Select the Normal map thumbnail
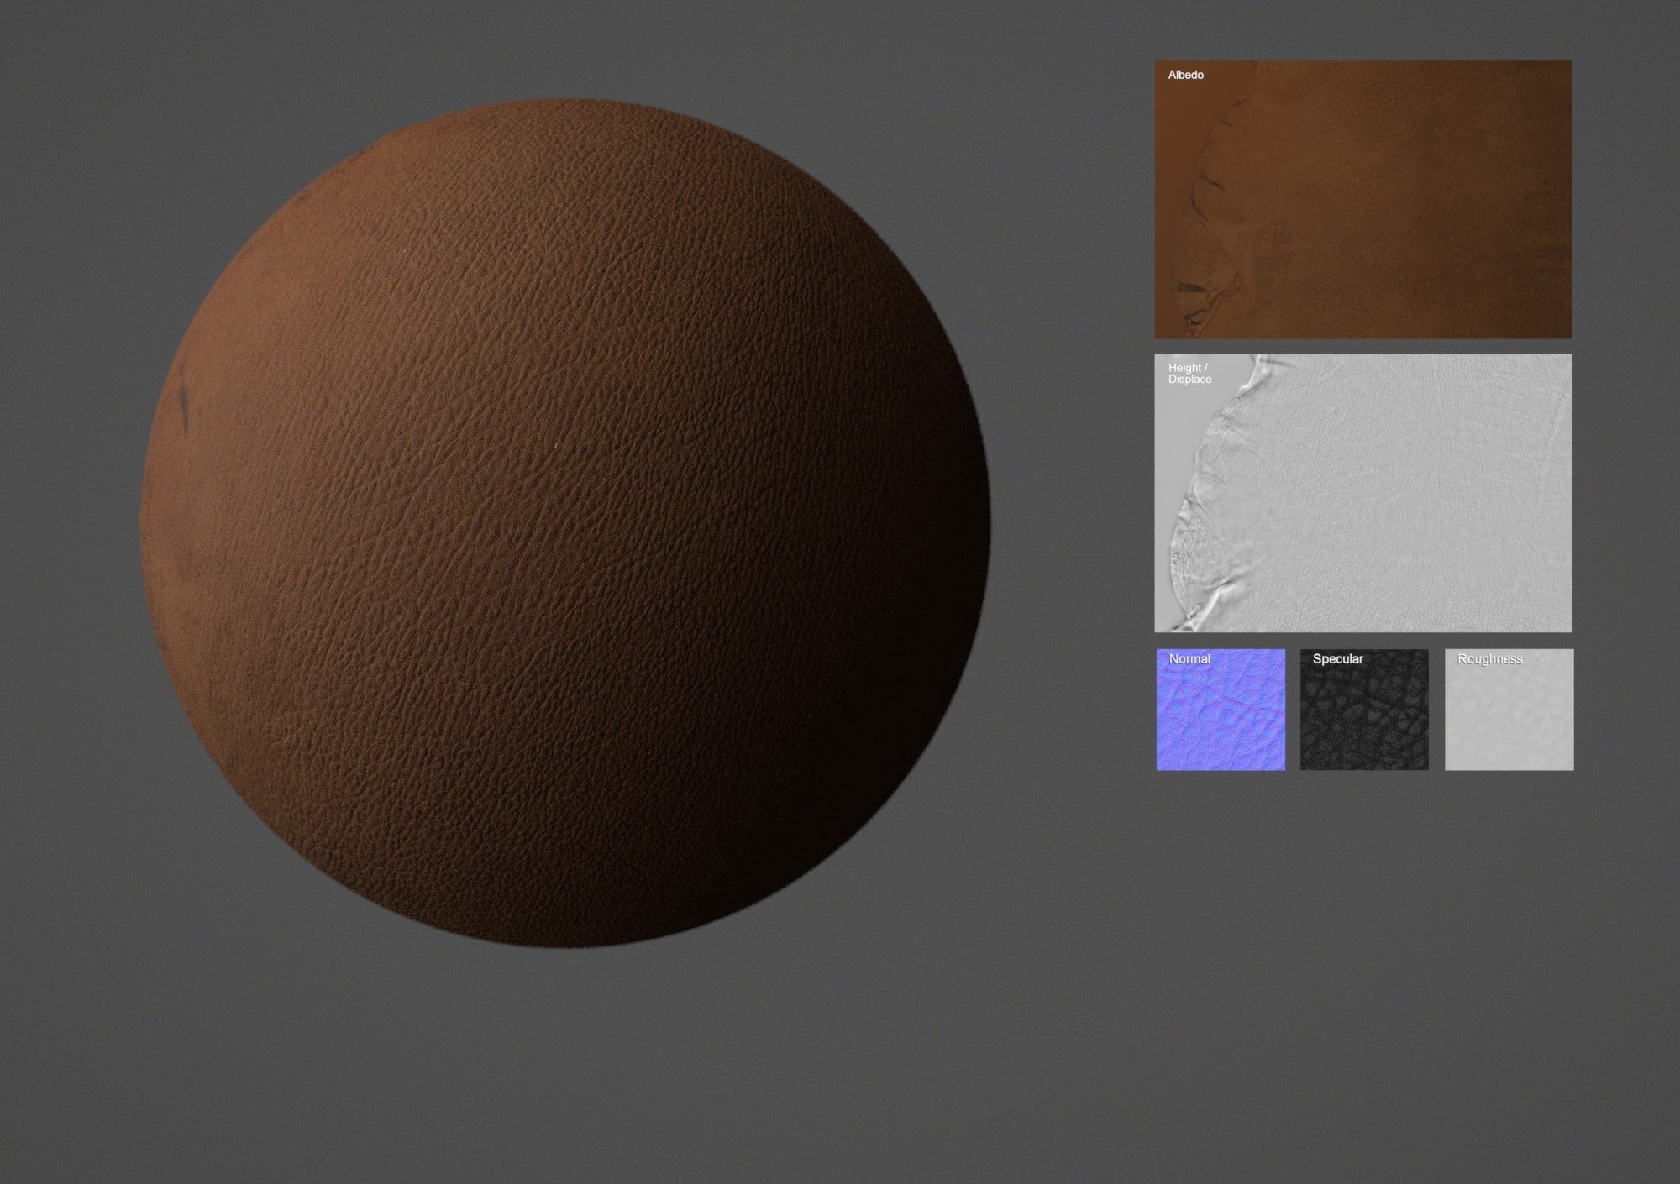 1221,710
